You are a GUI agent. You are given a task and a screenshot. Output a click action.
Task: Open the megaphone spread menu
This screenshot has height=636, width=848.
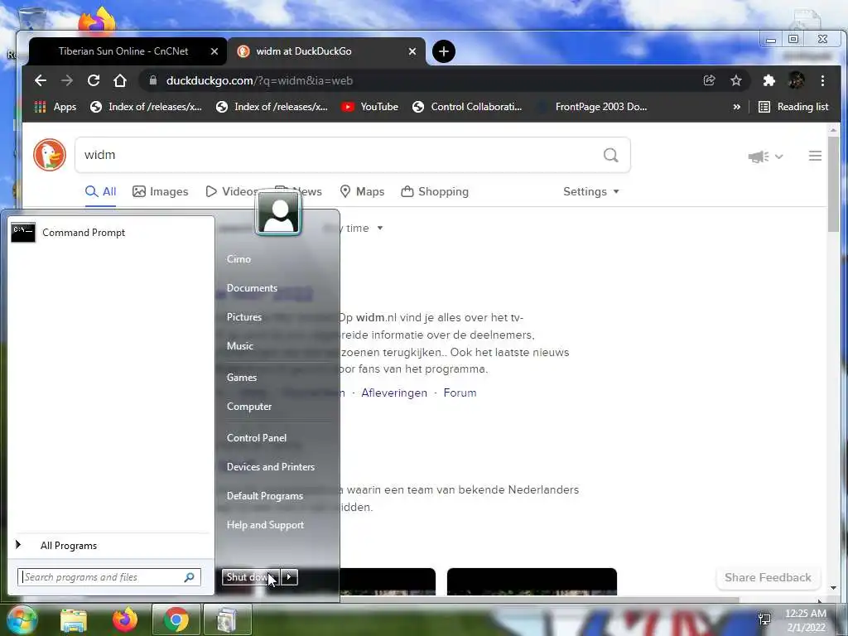[765, 157]
